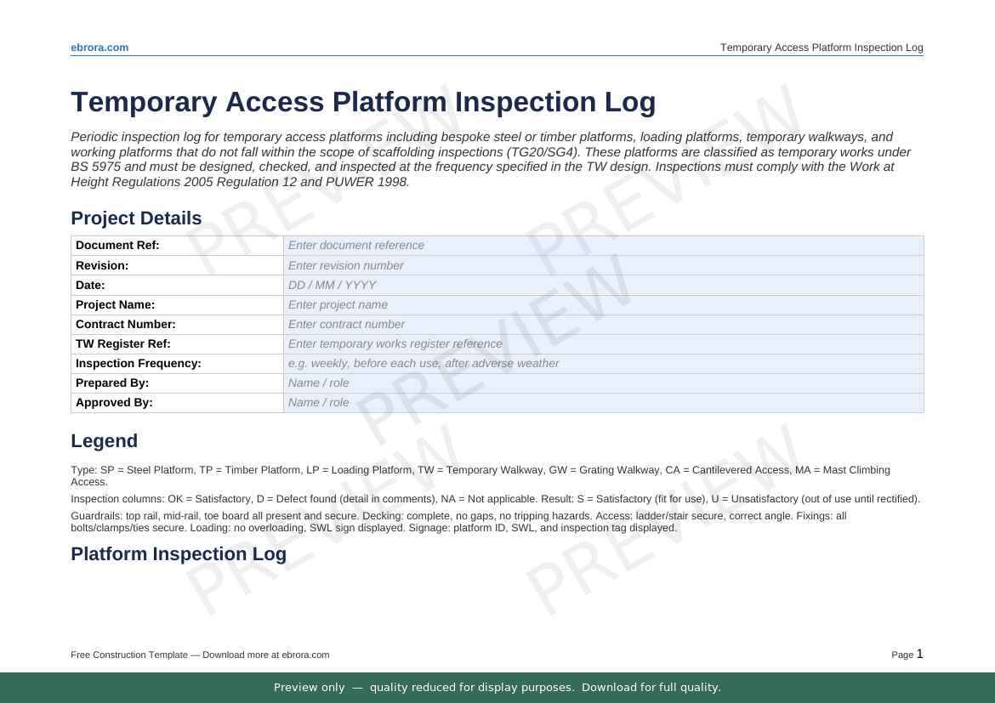Click the Inspection Frequency field

[602, 363]
